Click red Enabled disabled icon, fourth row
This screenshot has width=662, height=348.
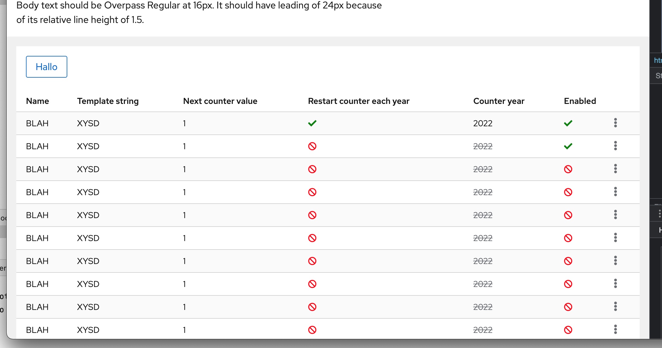pos(568,192)
